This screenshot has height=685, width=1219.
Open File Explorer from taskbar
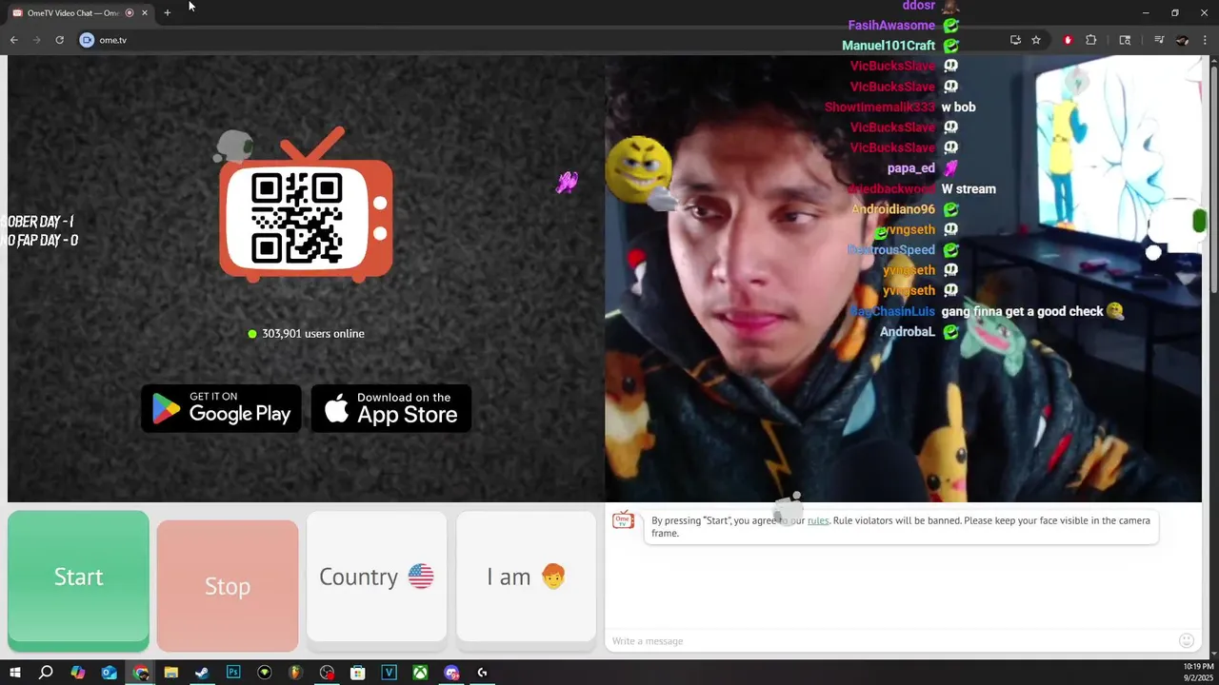point(171,673)
